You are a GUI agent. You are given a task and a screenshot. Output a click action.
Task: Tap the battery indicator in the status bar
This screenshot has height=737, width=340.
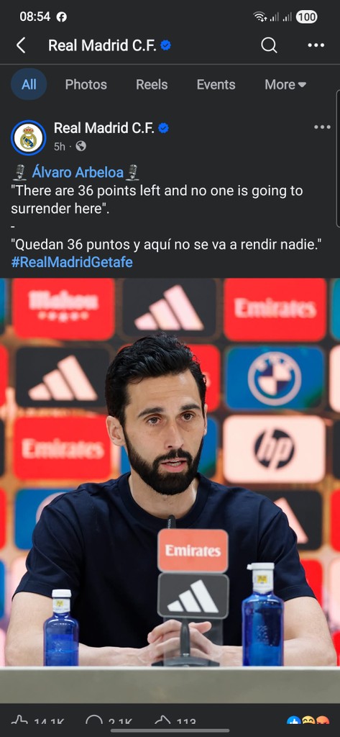tap(306, 17)
